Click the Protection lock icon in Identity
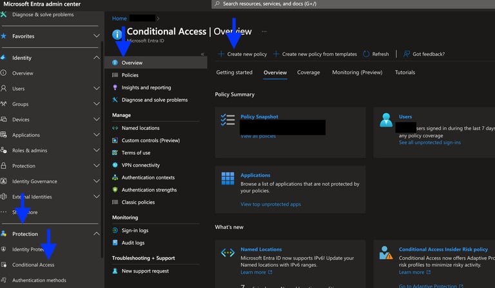 [x=3, y=166]
